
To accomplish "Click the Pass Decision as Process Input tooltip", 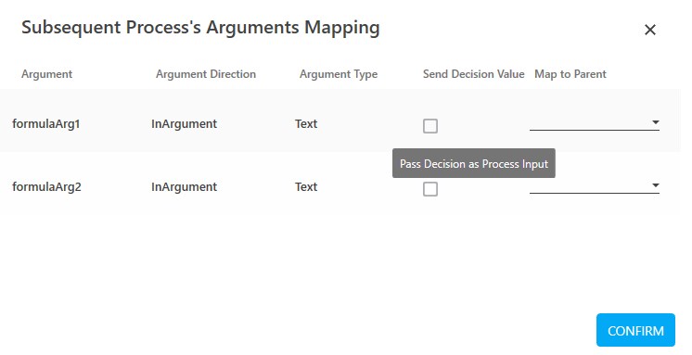I will point(473,164).
